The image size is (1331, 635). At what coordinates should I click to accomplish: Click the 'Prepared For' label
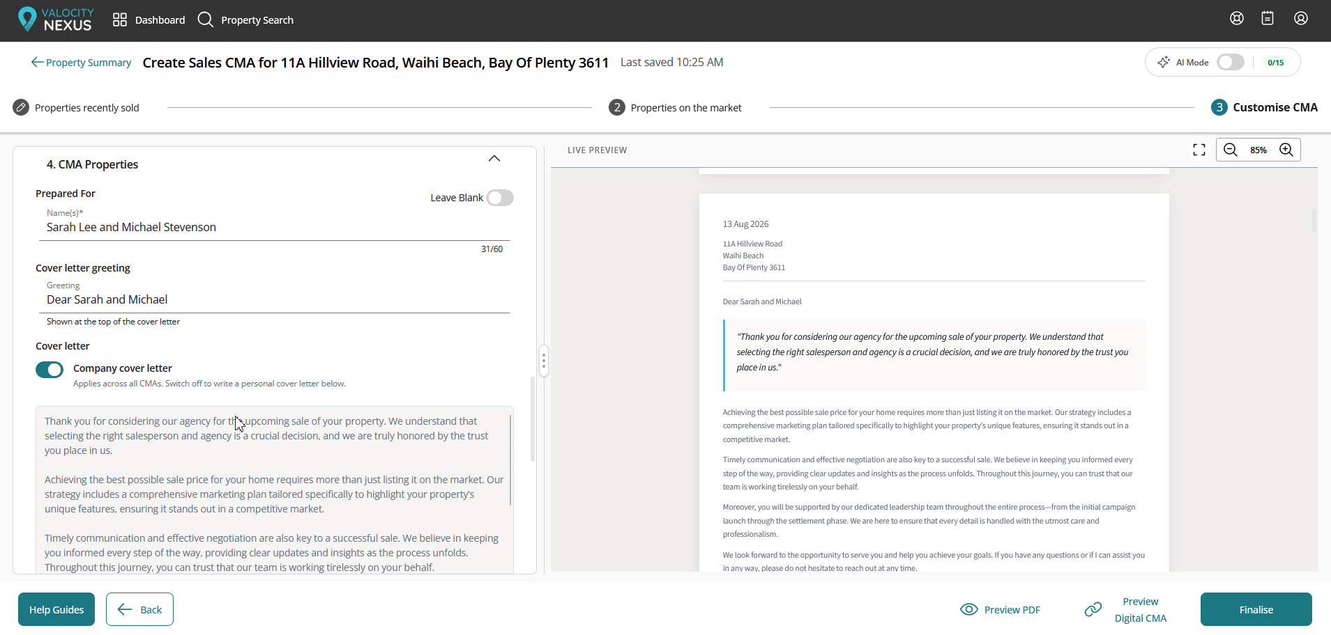(x=66, y=194)
